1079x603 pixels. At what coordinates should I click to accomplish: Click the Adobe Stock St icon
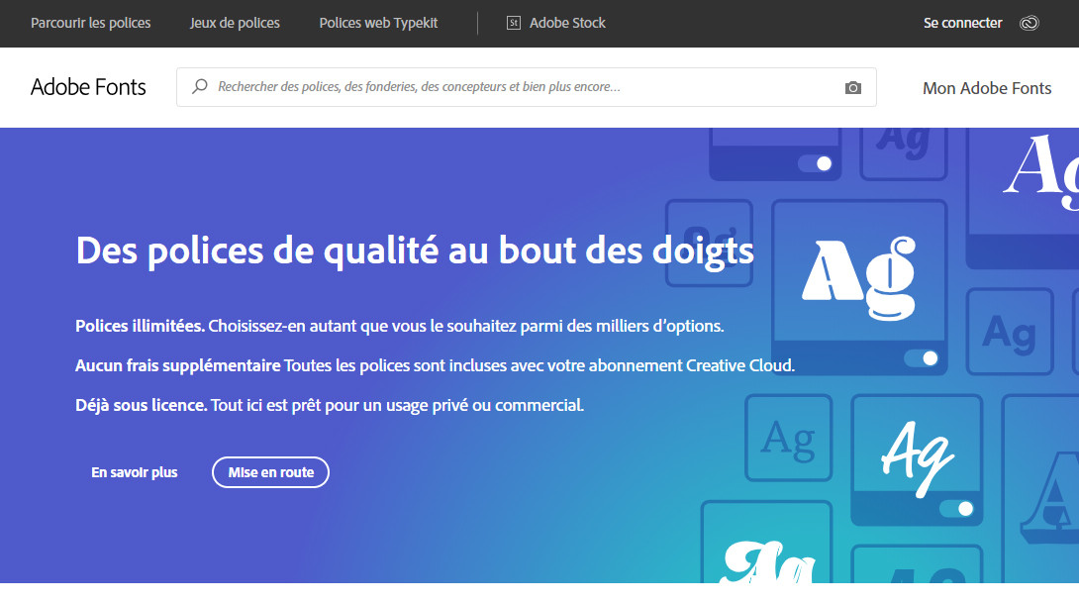tap(514, 23)
